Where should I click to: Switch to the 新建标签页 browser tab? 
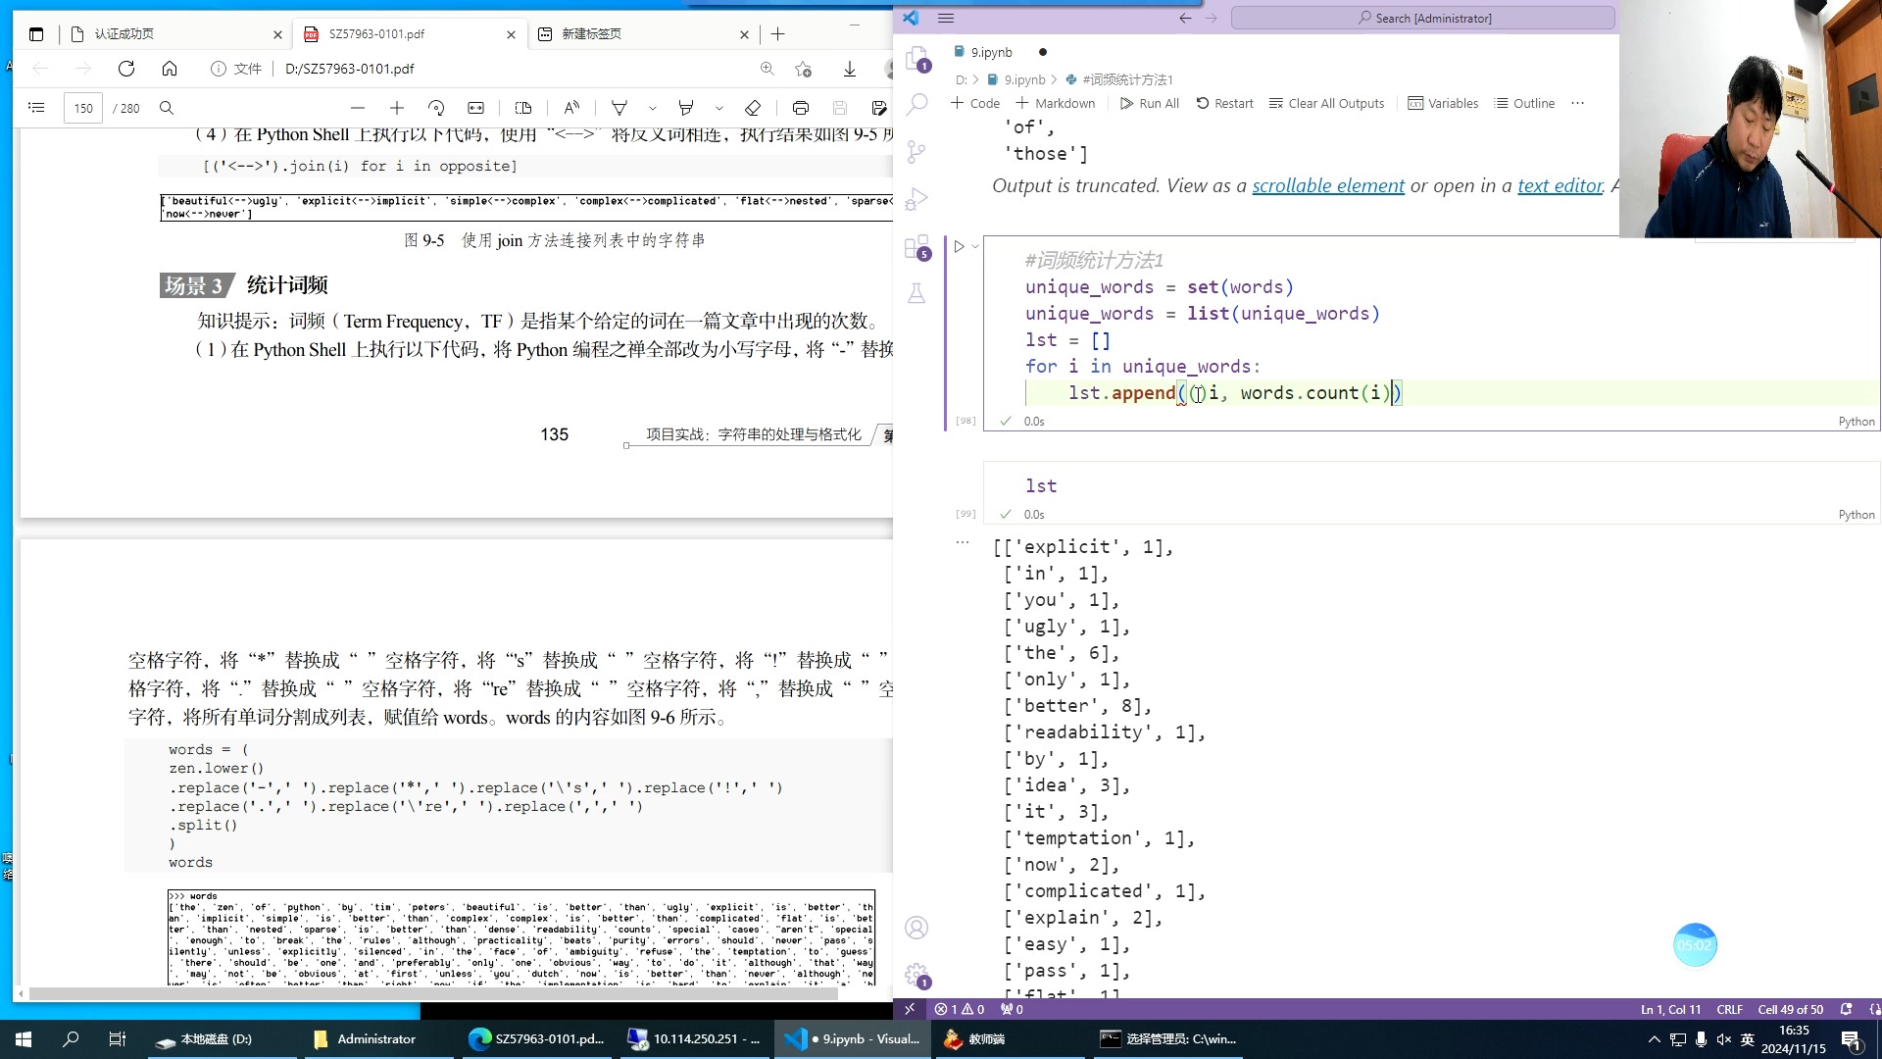tap(642, 33)
